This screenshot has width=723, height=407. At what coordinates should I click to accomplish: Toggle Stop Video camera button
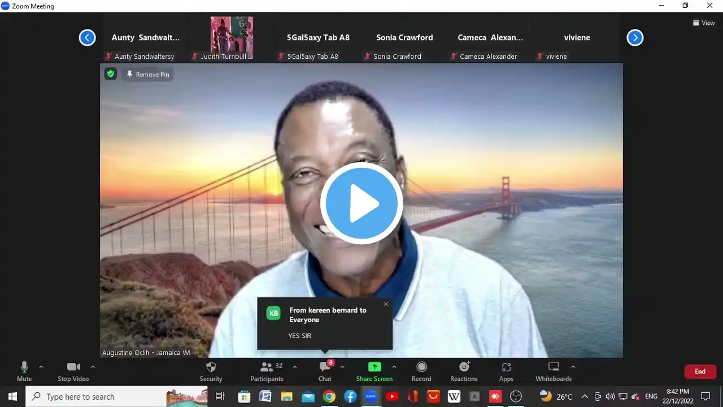[x=73, y=367]
